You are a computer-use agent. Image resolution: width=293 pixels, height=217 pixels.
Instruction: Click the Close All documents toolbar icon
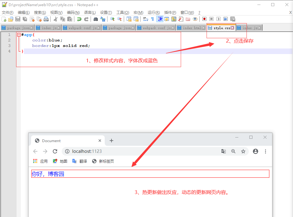click(x=39, y=19)
